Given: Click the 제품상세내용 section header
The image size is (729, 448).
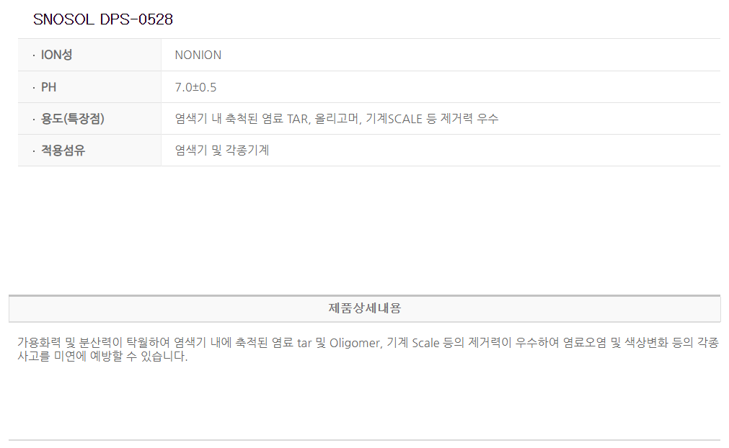Looking at the screenshot, I should click(364, 308).
